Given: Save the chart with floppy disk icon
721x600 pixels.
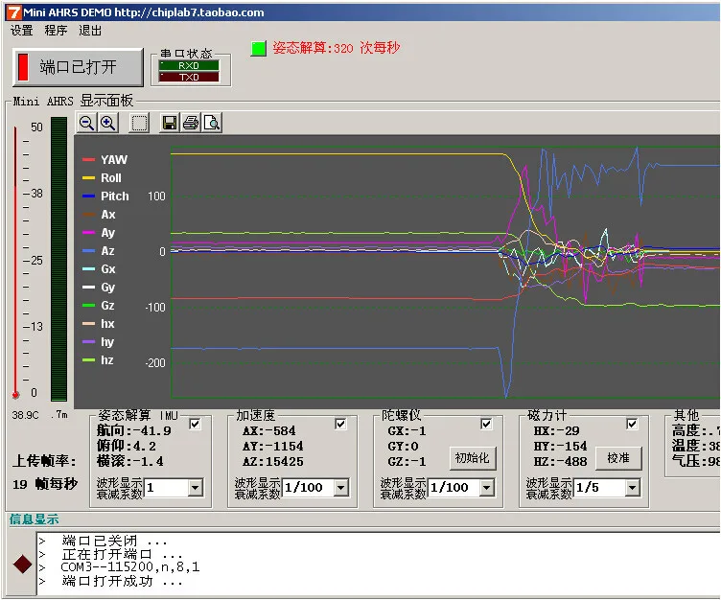Looking at the screenshot, I should [x=170, y=123].
